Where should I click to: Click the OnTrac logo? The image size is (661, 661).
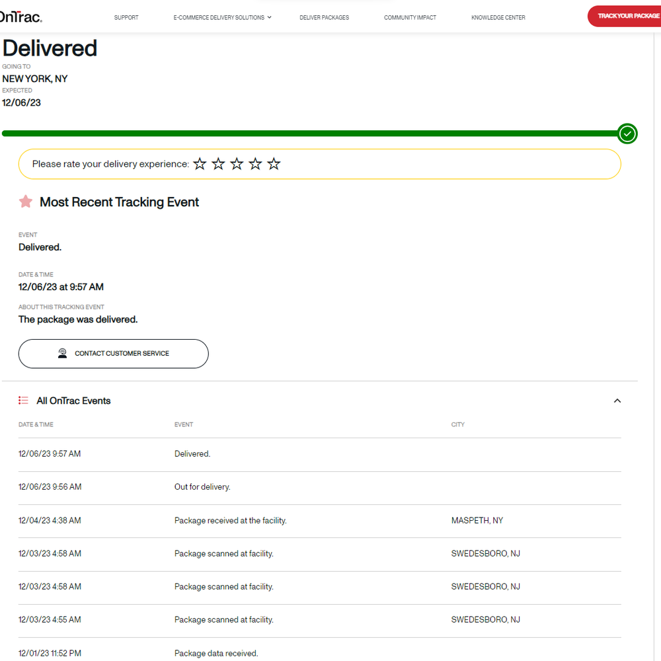(x=20, y=17)
